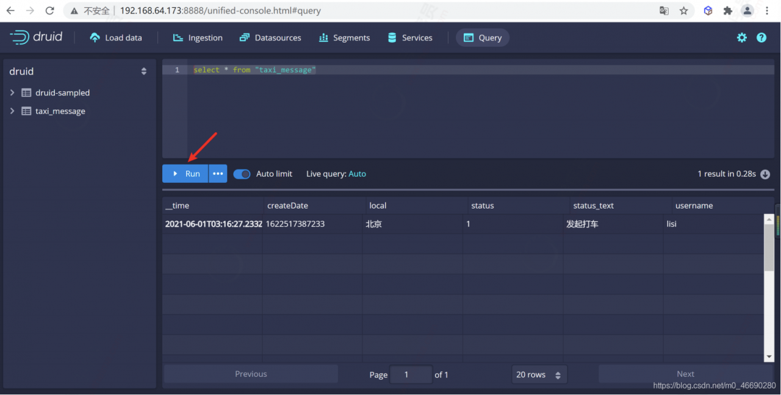Toggle the Auto limit switch

242,174
